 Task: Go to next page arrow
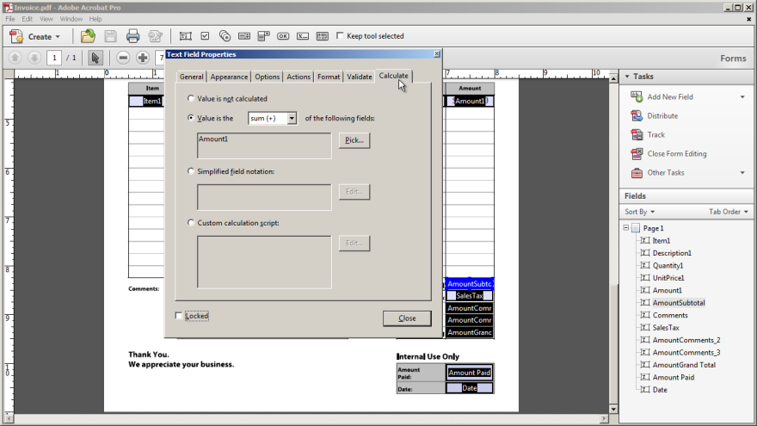point(34,58)
